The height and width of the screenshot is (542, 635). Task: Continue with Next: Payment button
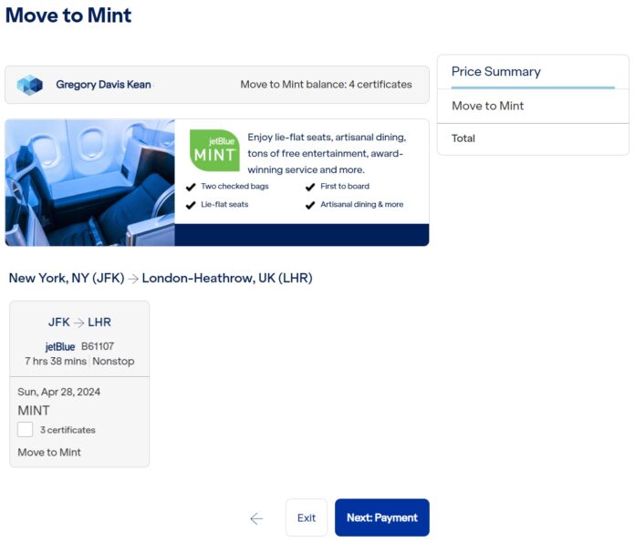click(382, 517)
